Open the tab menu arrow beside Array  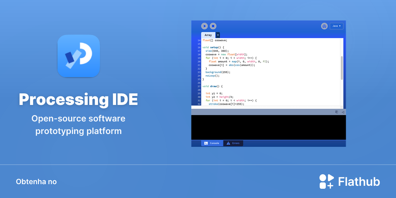point(218,35)
